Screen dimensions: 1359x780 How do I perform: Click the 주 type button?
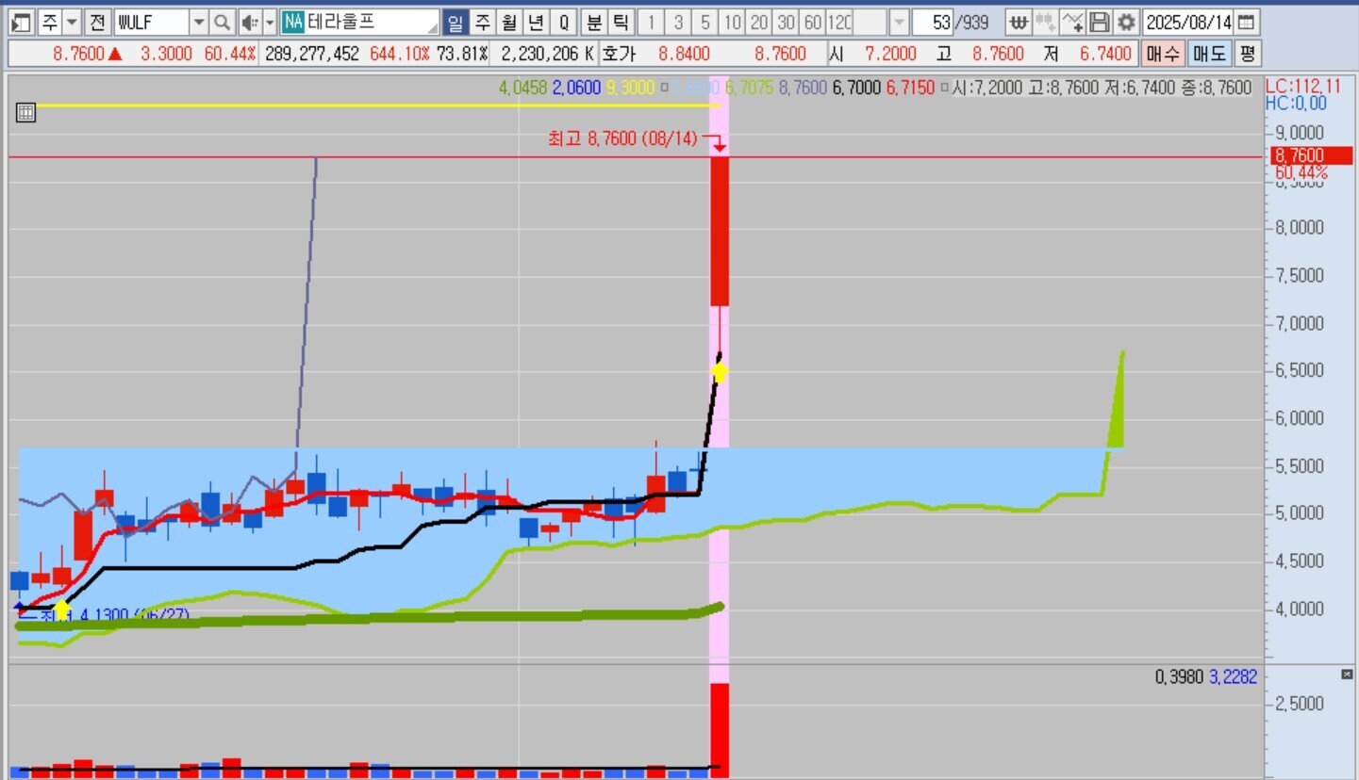[x=49, y=22]
